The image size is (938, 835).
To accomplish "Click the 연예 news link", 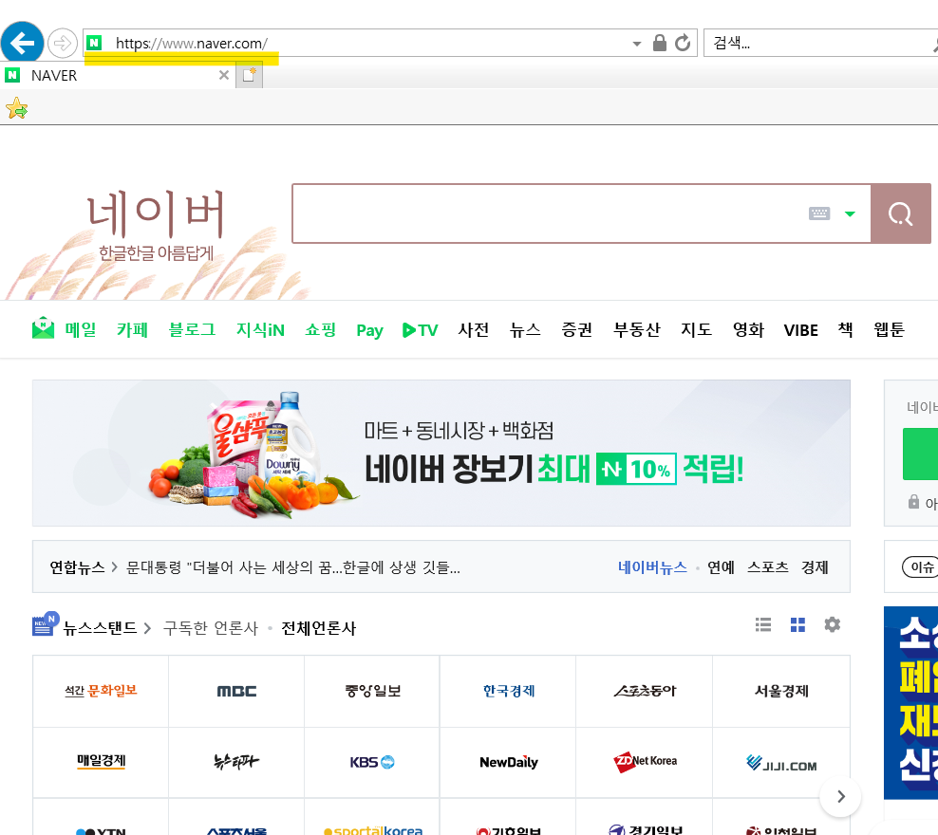I will [721, 567].
